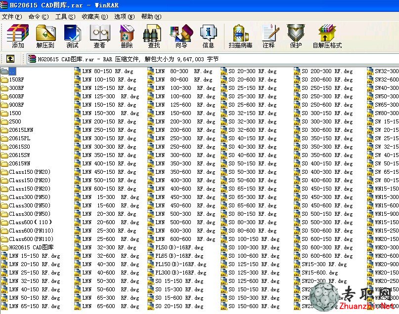Select file SO 20-150 RF.dwg

click(x=179, y=307)
